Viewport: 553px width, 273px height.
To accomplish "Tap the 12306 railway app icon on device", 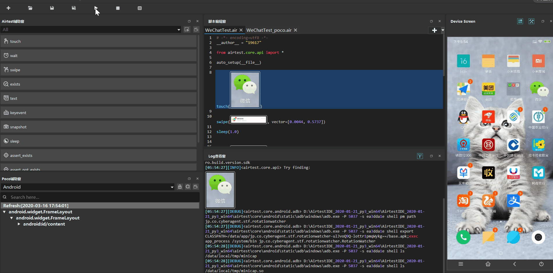I will point(463,145).
